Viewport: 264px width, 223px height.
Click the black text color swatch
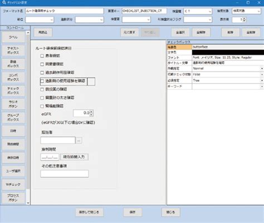(x=228, y=52)
